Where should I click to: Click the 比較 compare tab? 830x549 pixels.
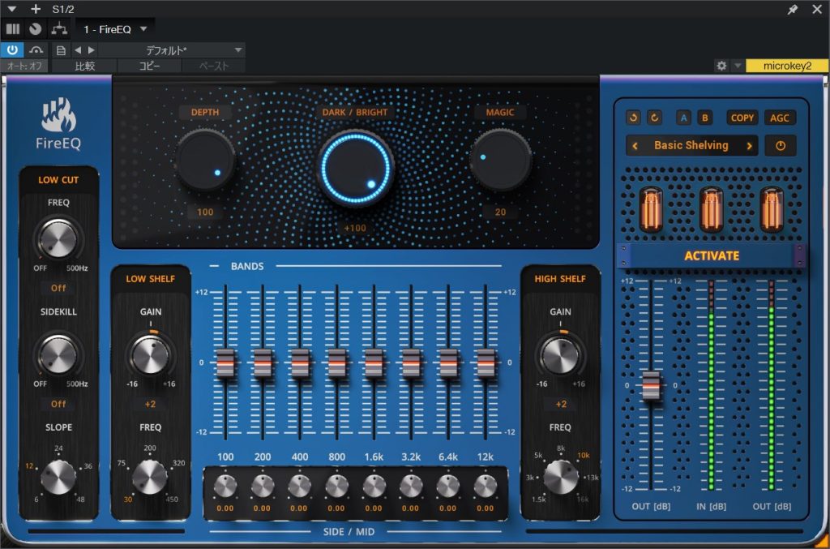coord(84,66)
